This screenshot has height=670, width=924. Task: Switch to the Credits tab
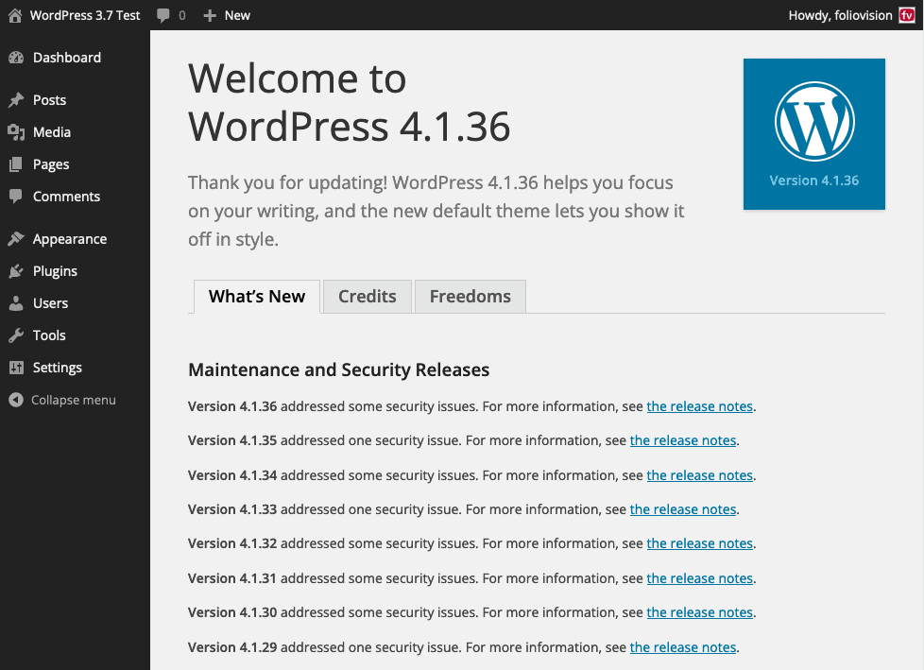pos(368,297)
